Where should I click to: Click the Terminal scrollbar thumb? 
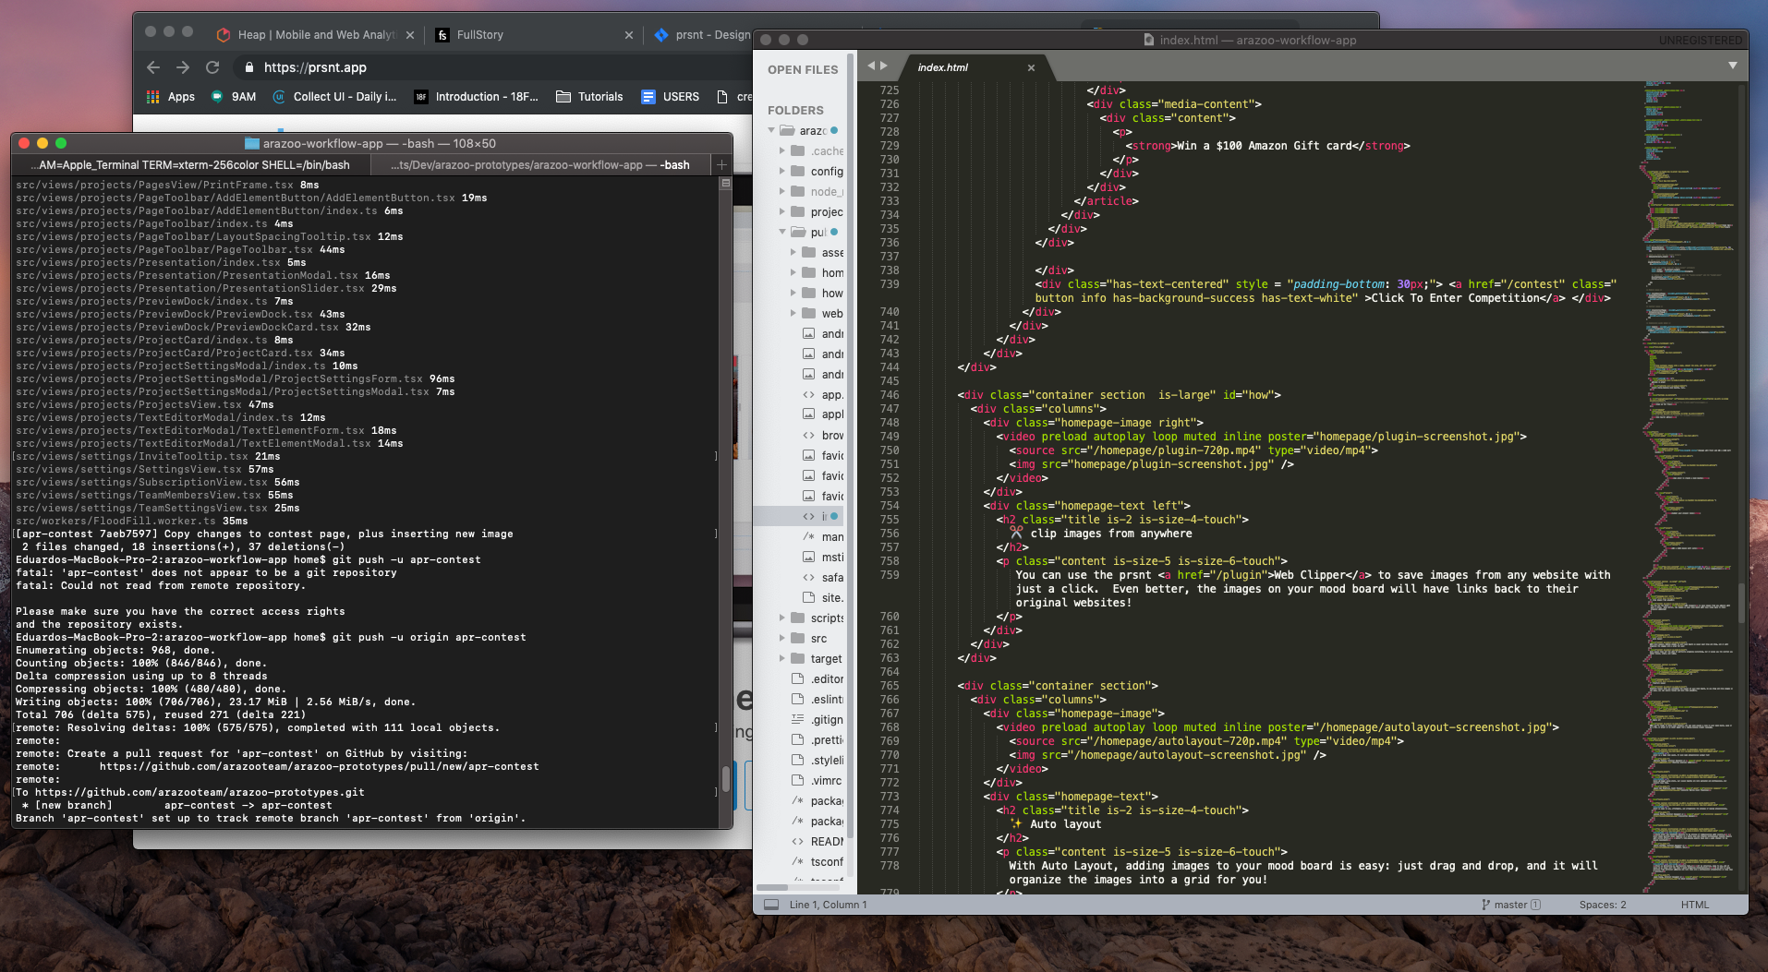[726, 777]
